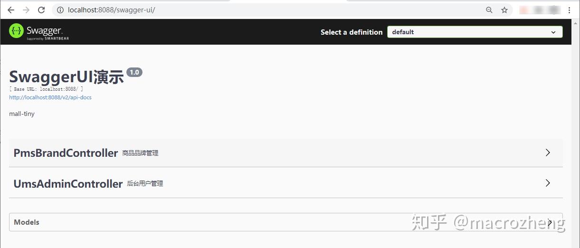Reload the Swagger UI page
Viewport: 580px width, 248px height.
41,10
